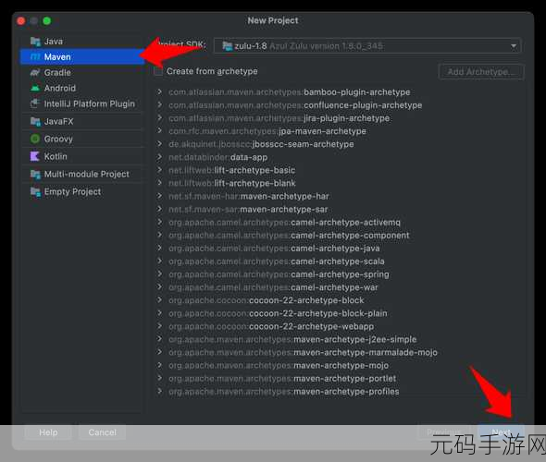Choose Multi-module Project entry
Screen dimensions: 546x462
tap(82, 174)
